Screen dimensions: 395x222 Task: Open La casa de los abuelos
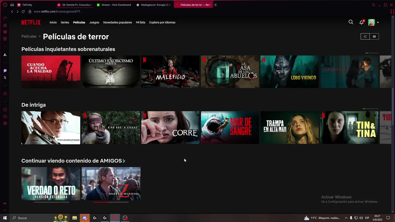(230, 72)
